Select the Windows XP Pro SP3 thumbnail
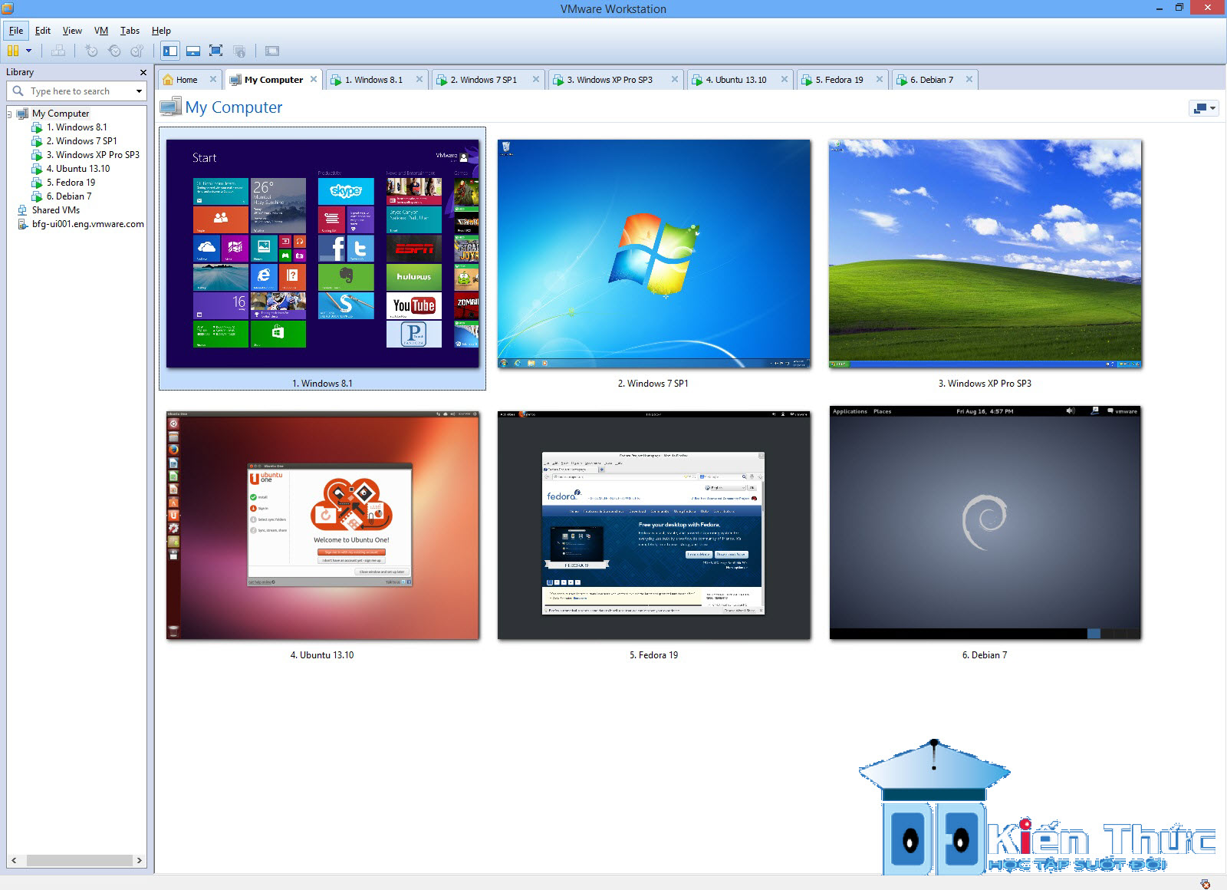1227x890 pixels. pyautogui.click(x=985, y=254)
